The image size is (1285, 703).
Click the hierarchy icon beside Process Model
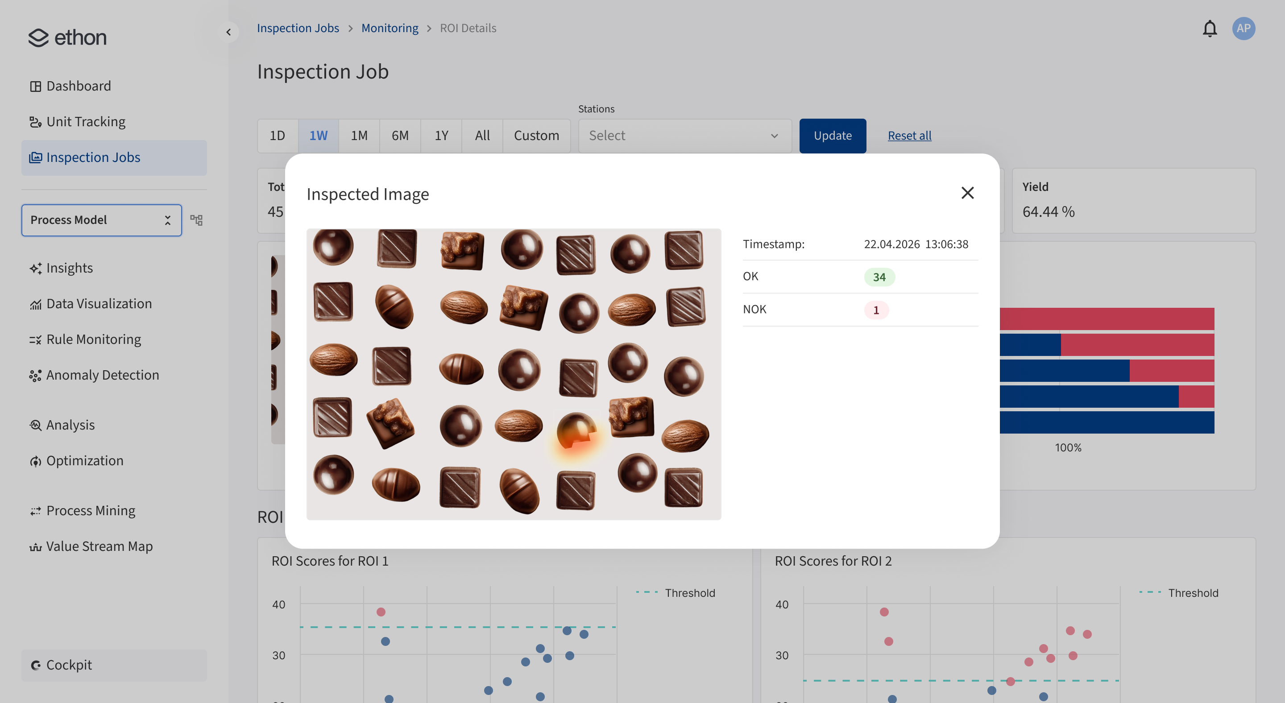click(196, 220)
